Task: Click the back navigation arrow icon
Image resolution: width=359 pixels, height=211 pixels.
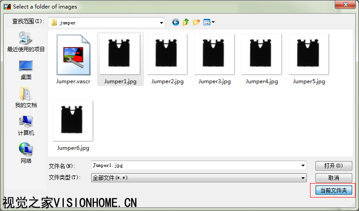Action: point(175,22)
